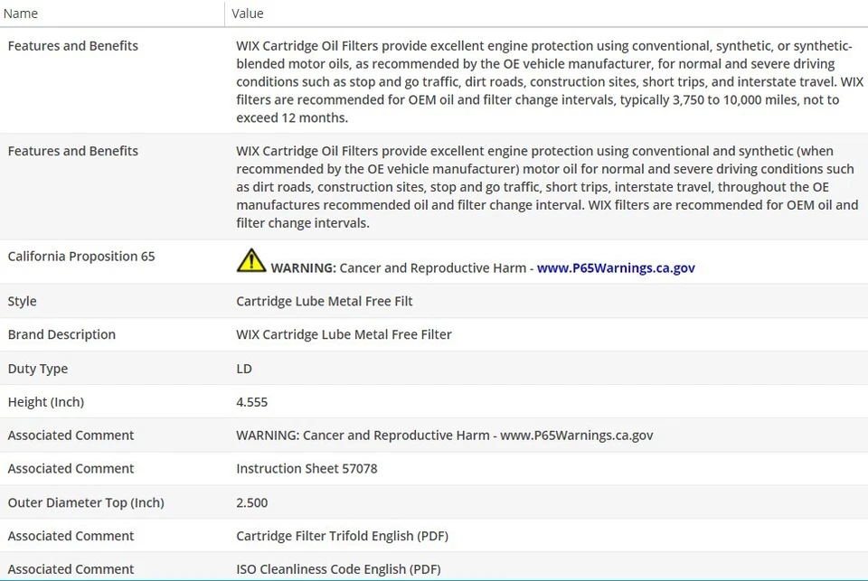This screenshot has height=581, width=868.
Task: Click the 'Cartridge Lube Metal Free Filt' value
Action: pos(325,301)
